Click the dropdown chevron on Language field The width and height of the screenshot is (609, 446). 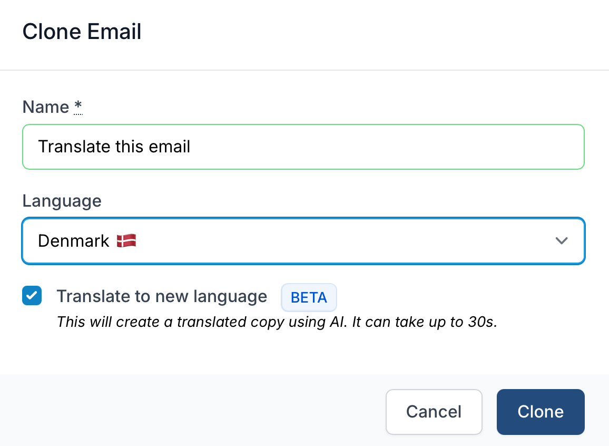coord(562,240)
